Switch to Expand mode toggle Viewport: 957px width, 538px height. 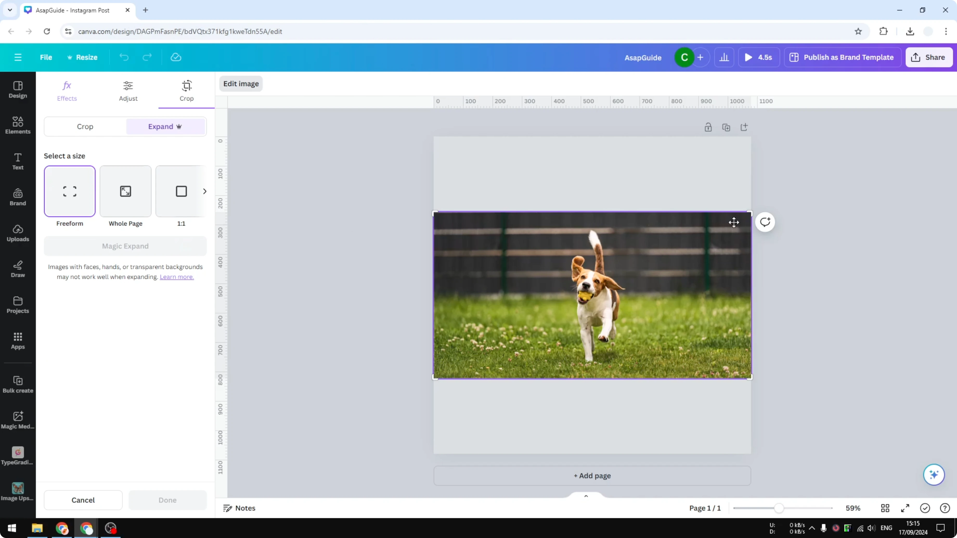[165, 127]
